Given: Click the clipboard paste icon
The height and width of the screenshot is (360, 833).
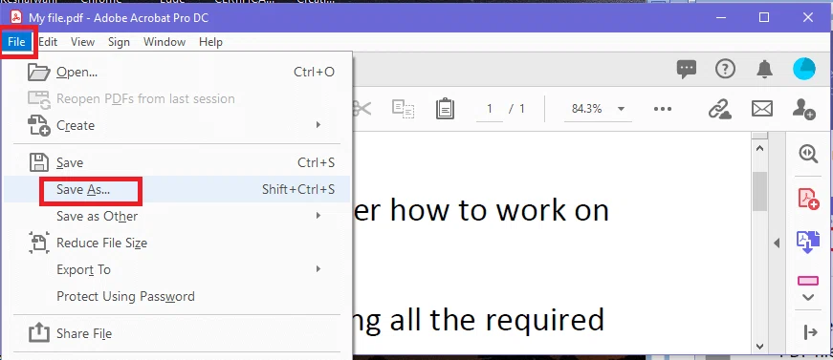Looking at the screenshot, I should [x=445, y=109].
